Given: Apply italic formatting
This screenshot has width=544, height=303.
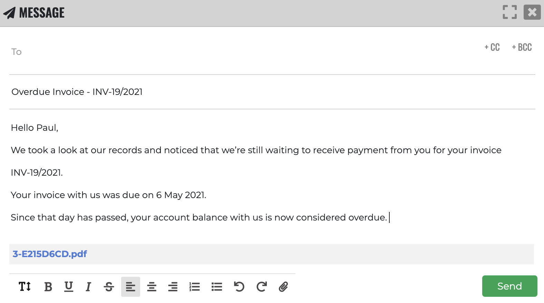Looking at the screenshot, I should 88,286.
